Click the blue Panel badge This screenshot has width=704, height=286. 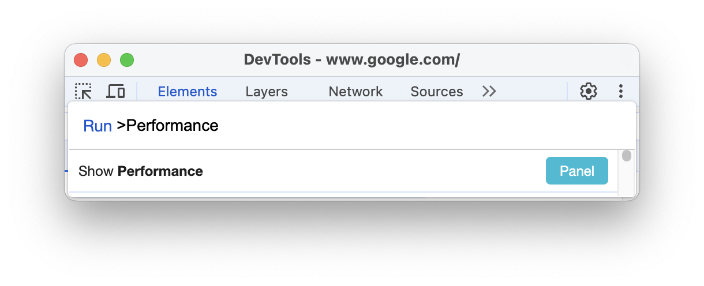pyautogui.click(x=577, y=171)
